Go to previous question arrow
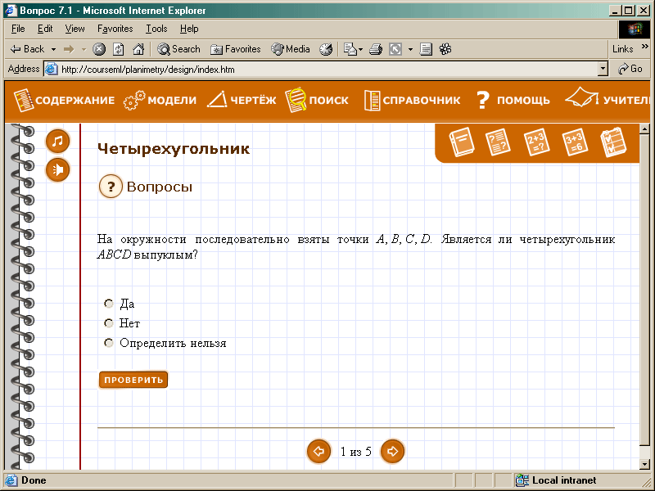655x491 pixels. pos(318,451)
